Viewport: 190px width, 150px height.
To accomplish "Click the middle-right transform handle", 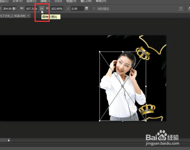I will pos(146,86).
